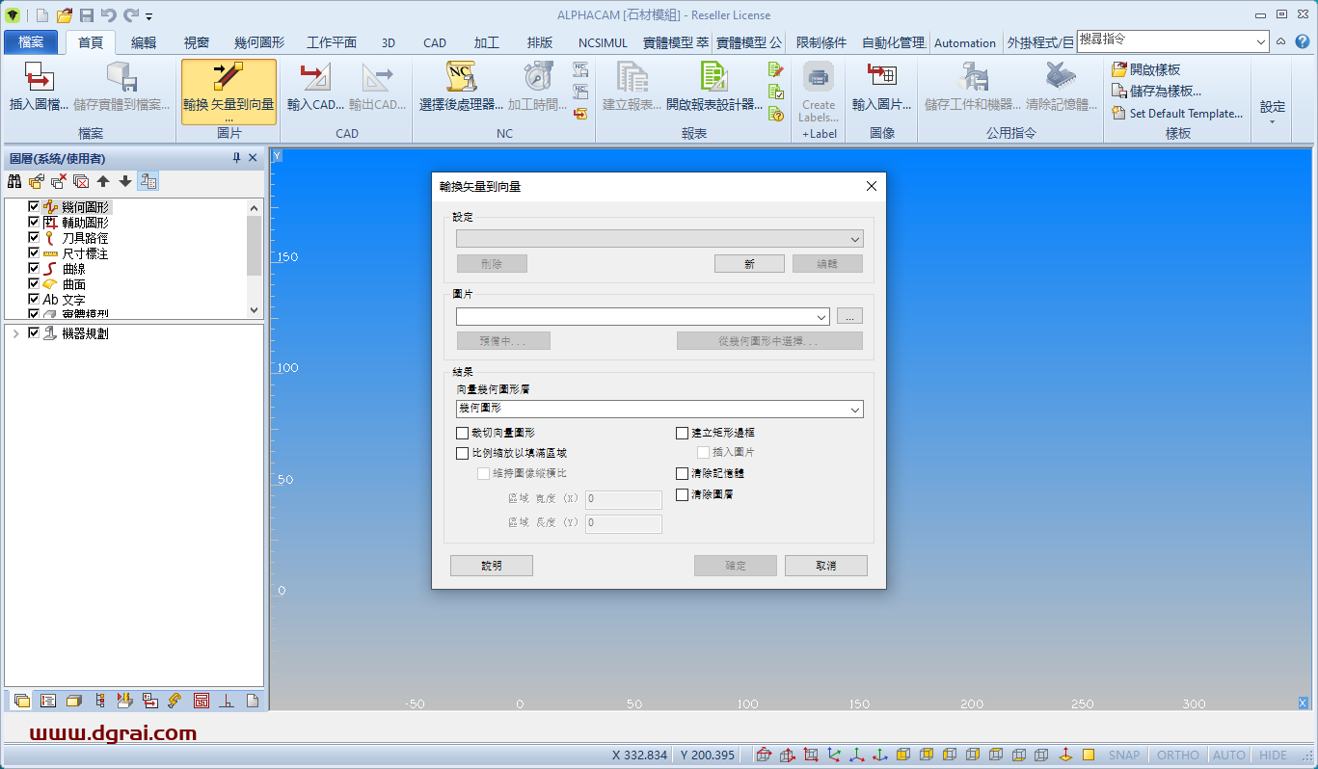Uncheck the 機器規劃 checkbox
The width and height of the screenshot is (1318, 769).
pyautogui.click(x=34, y=333)
